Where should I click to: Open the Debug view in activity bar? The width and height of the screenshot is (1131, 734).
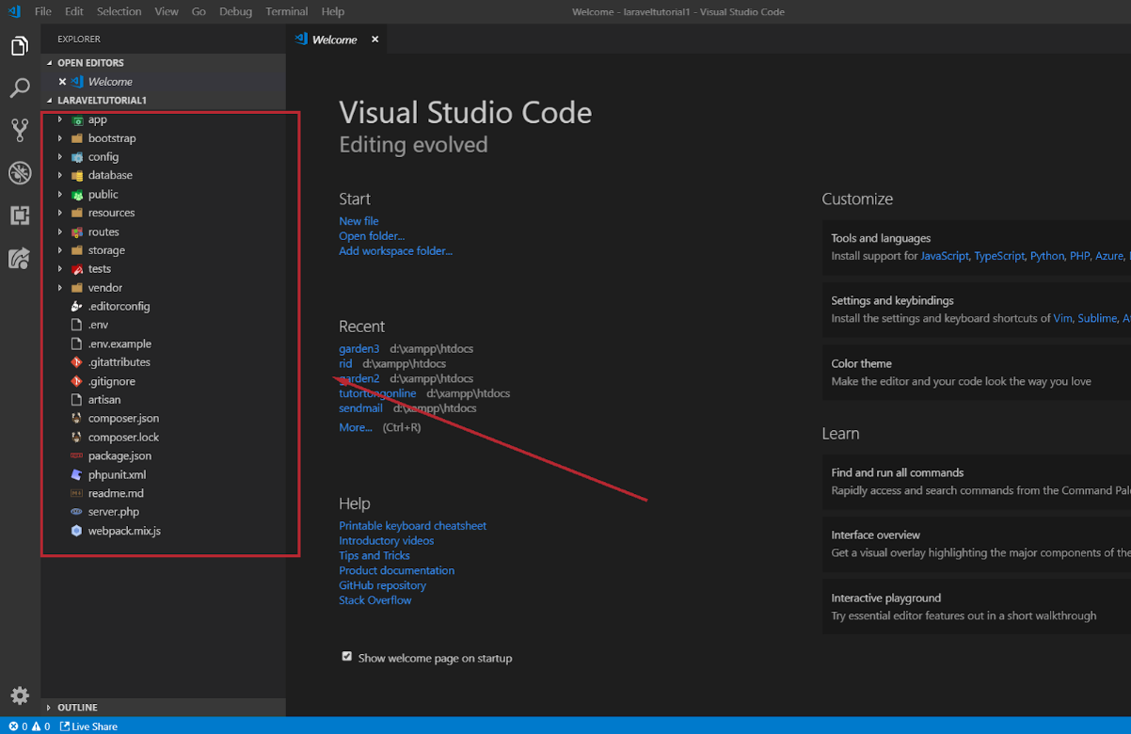(x=20, y=173)
